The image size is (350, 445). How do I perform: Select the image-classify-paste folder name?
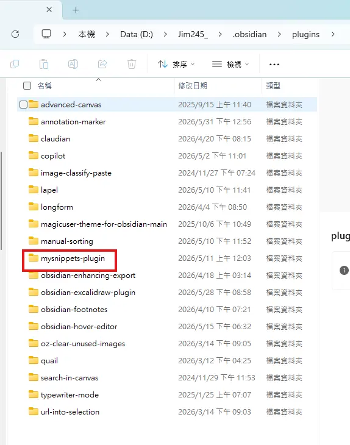point(76,173)
